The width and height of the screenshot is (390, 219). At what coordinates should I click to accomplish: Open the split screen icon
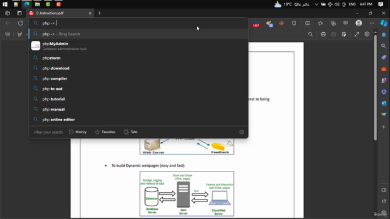(308, 23)
